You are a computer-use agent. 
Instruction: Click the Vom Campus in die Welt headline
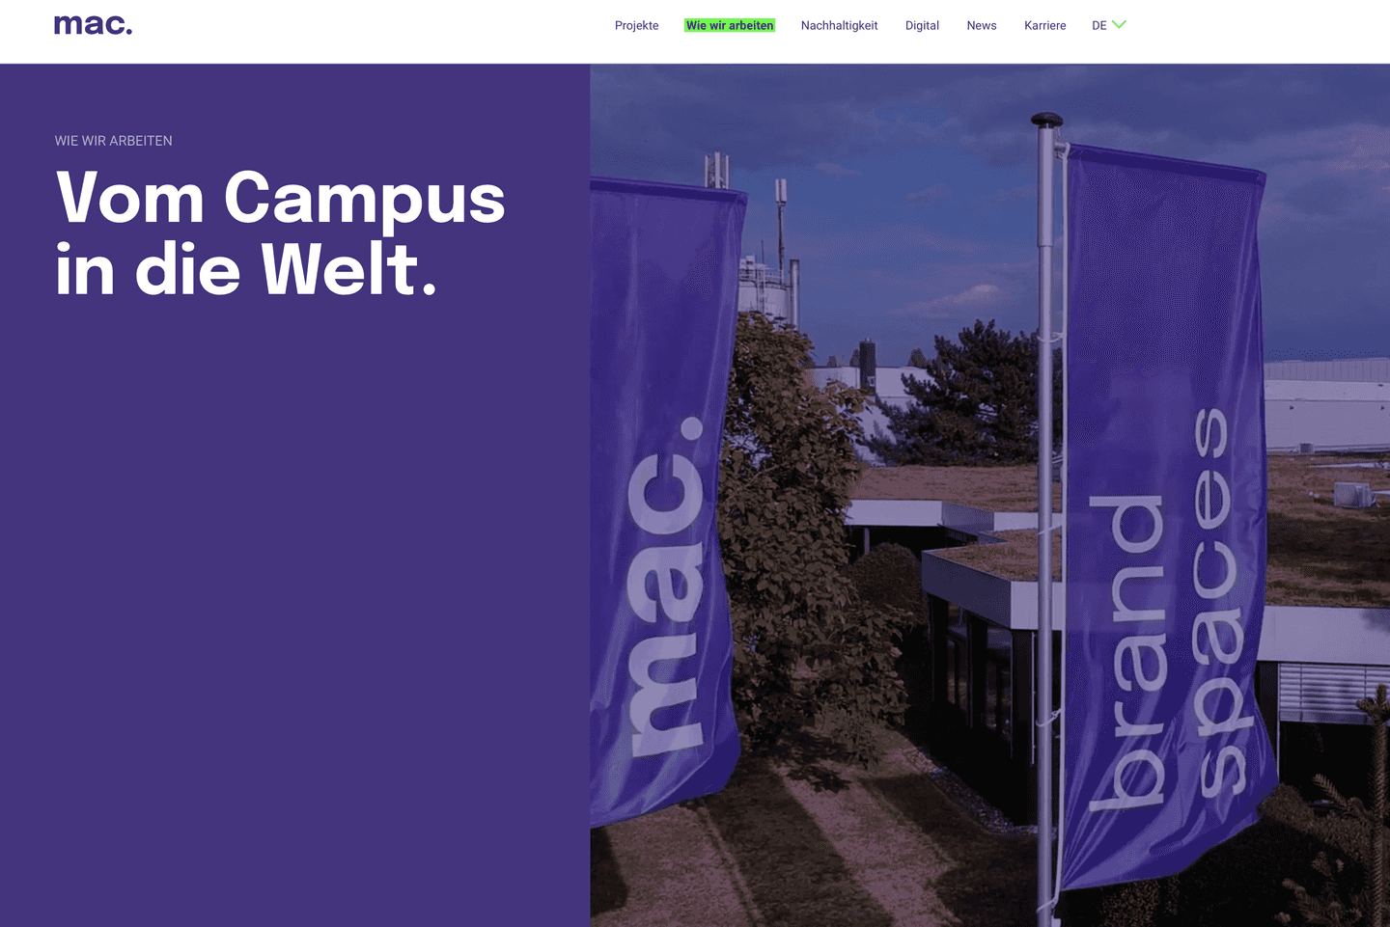[280, 233]
